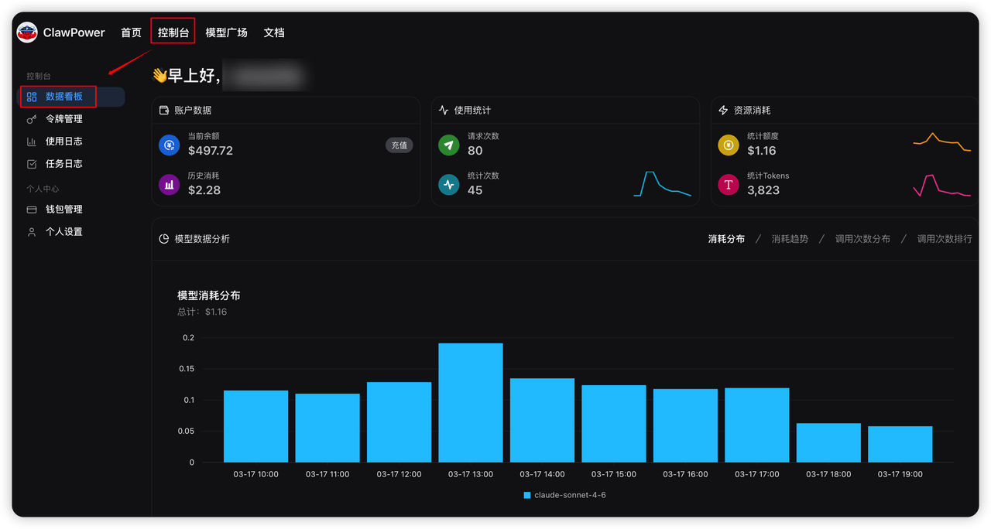This screenshot has height=529, width=991.
Task: Click the 03-17 14:00 chart bar
Action: point(542,420)
